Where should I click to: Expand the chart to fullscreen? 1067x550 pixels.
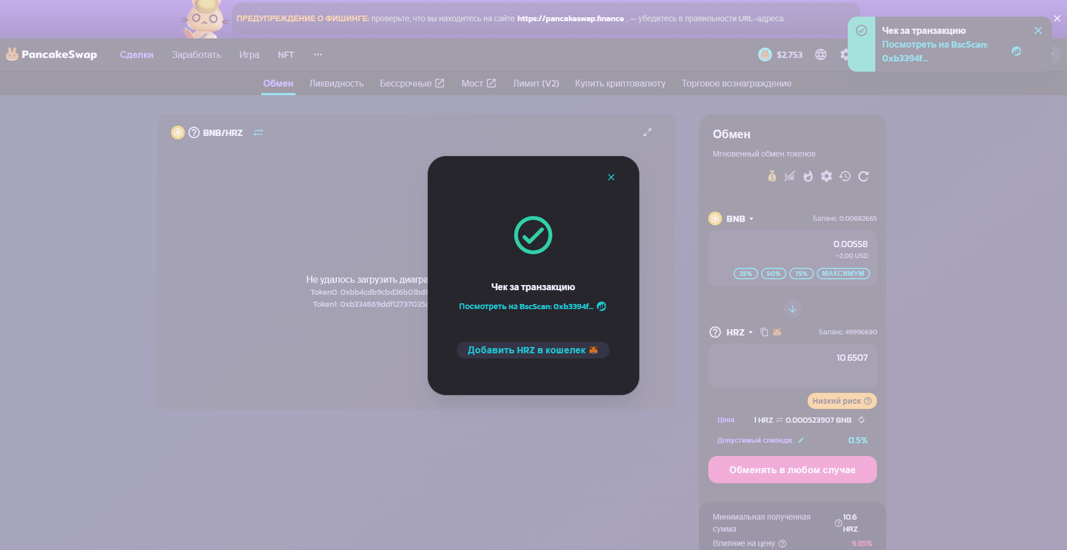point(647,132)
